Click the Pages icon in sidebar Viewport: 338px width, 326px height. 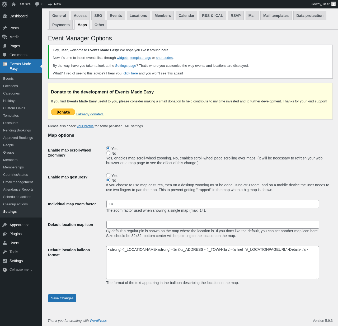point(5,46)
